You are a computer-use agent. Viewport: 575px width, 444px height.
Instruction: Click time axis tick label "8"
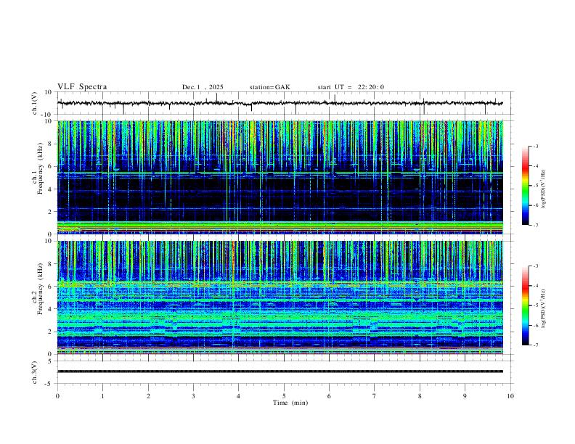coord(420,396)
